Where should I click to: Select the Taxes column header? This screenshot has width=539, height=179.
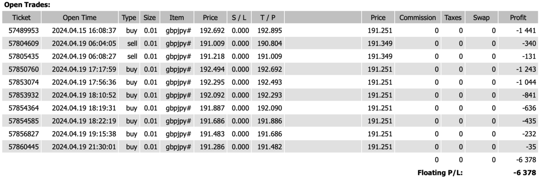(453, 18)
